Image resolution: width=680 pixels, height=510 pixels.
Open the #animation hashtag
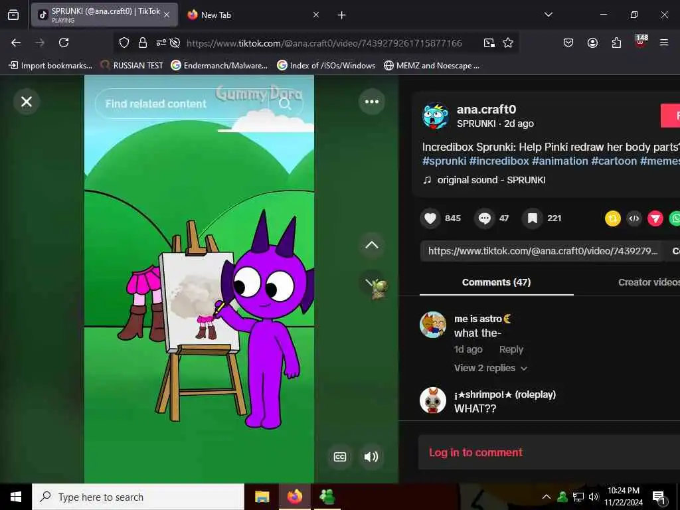(x=560, y=161)
